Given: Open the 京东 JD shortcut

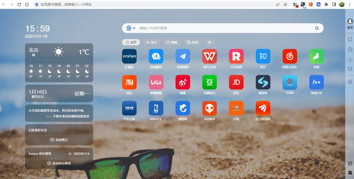Looking at the screenshot, I should click(x=236, y=82).
